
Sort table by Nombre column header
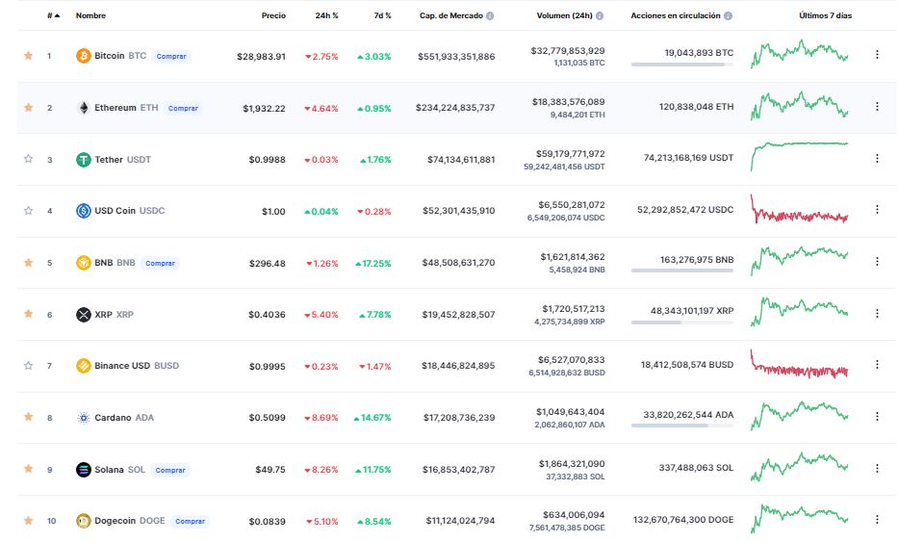[x=90, y=15]
